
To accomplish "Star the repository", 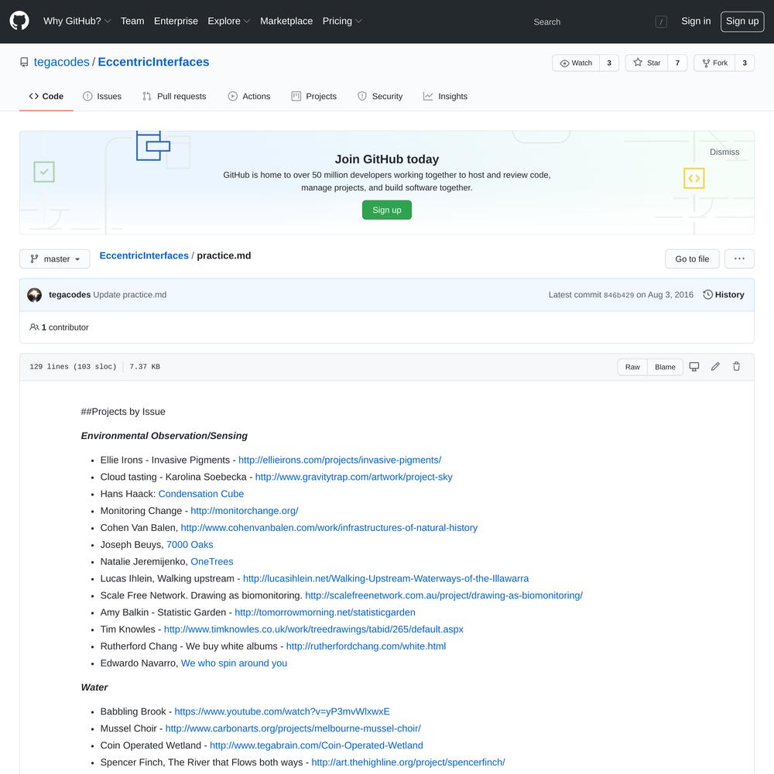I will click(646, 63).
